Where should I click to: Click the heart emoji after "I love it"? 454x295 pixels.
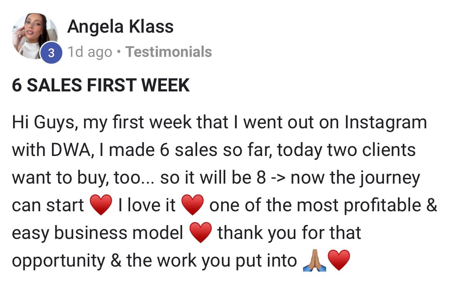pyautogui.click(x=192, y=205)
